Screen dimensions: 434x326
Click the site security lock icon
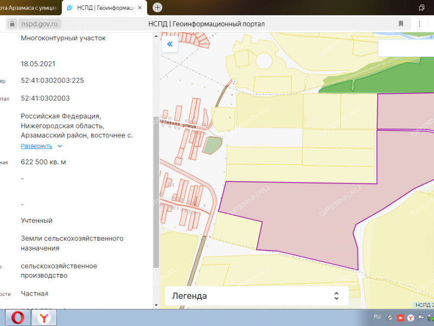click(12, 24)
